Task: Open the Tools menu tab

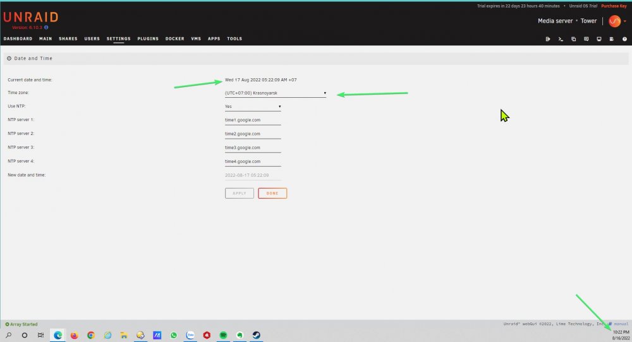Action: pos(234,39)
